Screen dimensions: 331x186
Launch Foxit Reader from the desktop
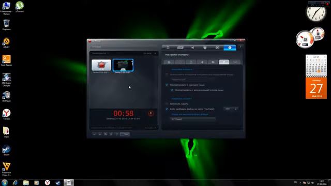pyautogui.click(x=6, y=61)
